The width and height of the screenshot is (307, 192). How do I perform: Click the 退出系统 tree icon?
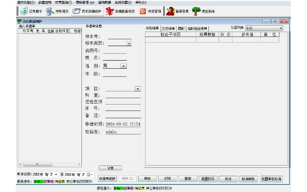coord(196,11)
